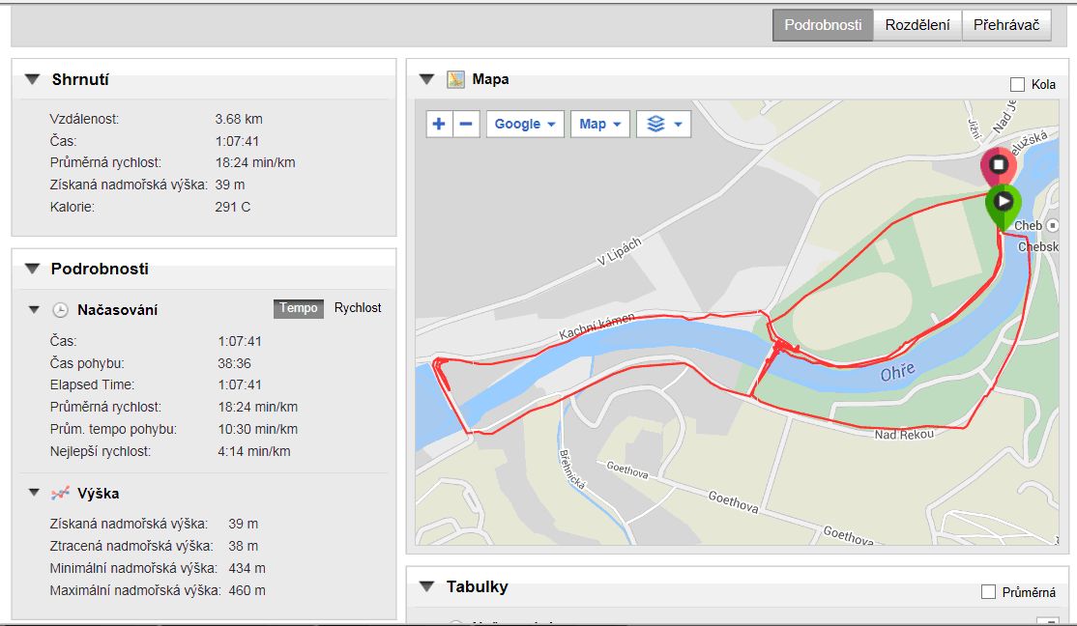Screen dimensions: 1077x626
Task: Open the Map type dropdown
Action: coord(599,124)
